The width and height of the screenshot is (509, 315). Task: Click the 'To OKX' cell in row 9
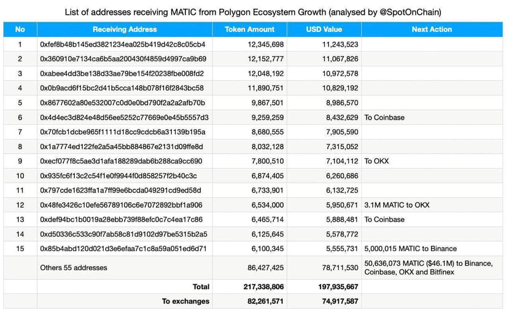(x=432, y=161)
